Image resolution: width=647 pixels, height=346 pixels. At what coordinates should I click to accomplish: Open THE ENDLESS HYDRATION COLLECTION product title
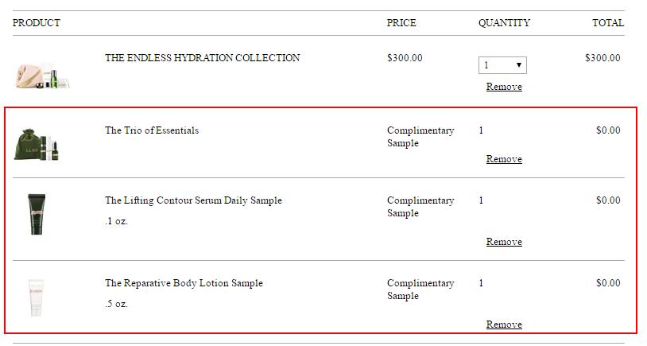(202, 58)
